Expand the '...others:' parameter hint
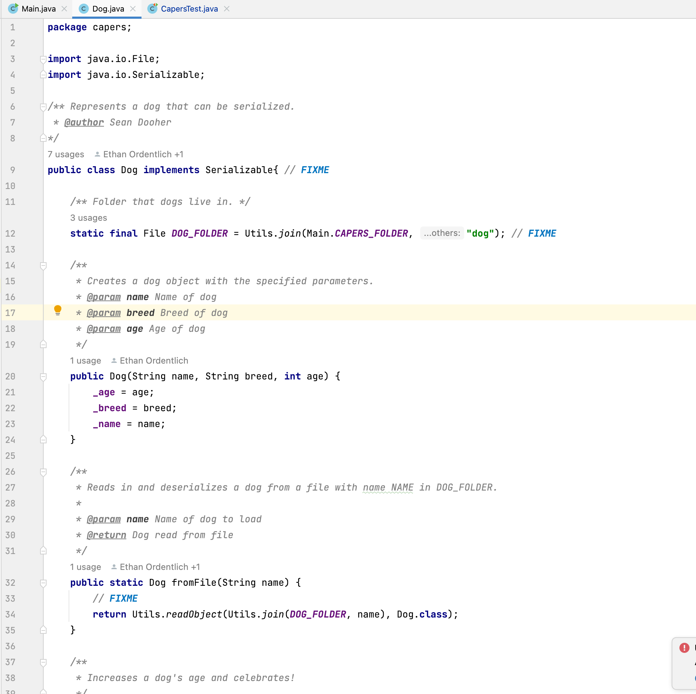Viewport: 696px width, 694px height. pos(442,233)
